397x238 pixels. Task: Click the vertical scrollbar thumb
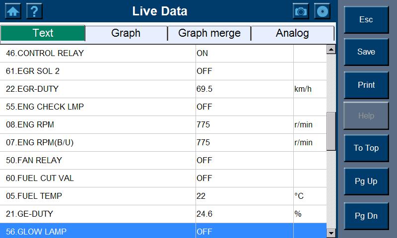[x=331, y=131]
